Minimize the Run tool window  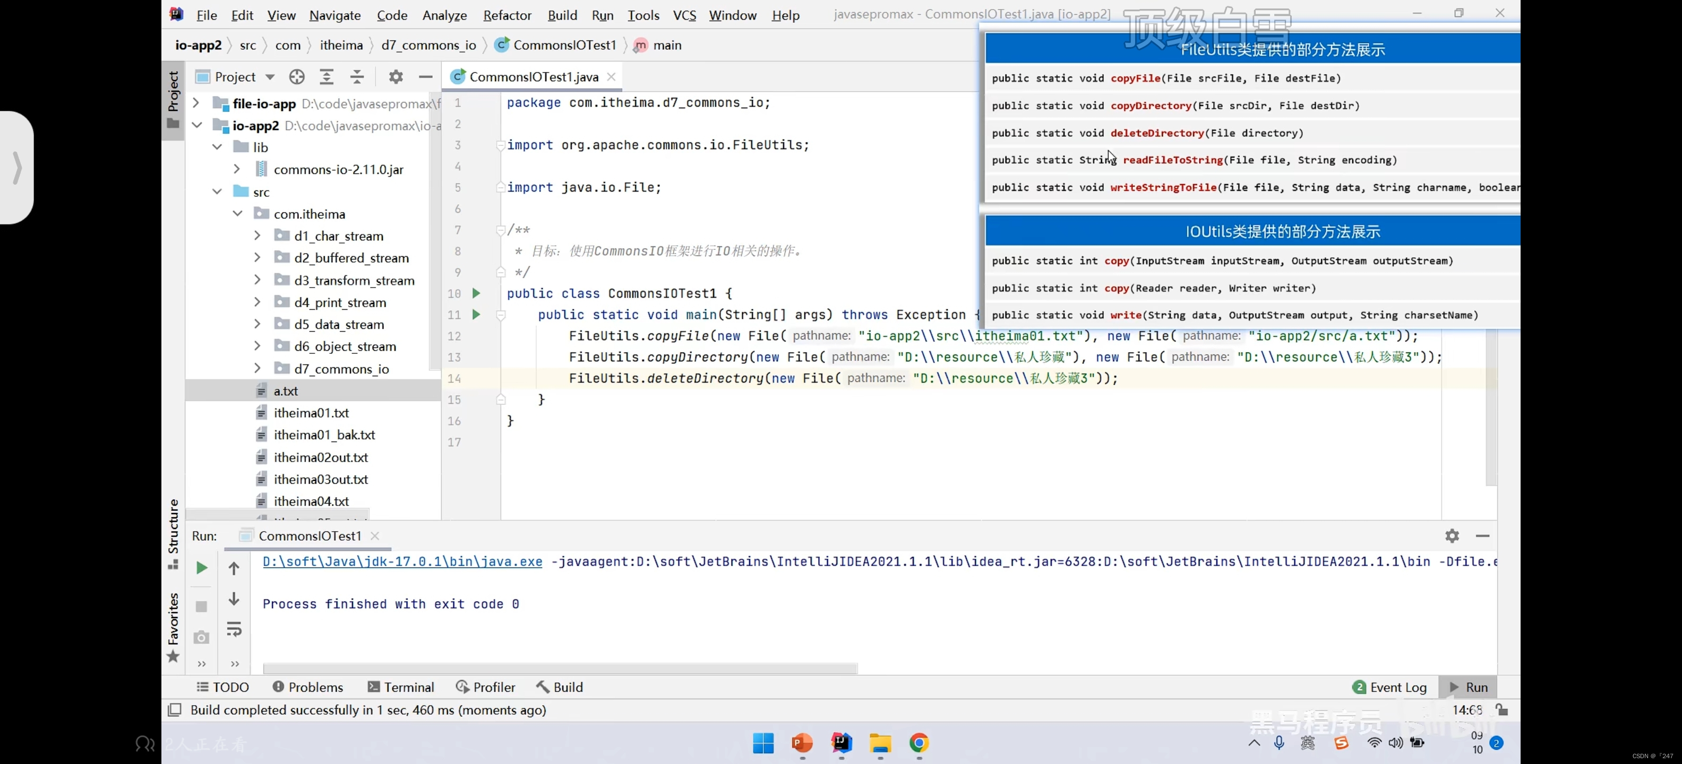(1482, 536)
